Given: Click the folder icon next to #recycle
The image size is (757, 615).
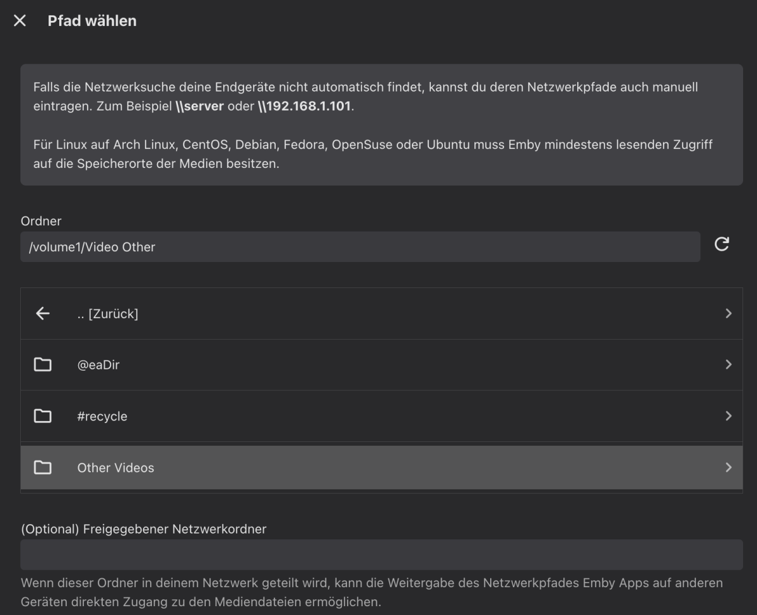Looking at the screenshot, I should [42, 416].
